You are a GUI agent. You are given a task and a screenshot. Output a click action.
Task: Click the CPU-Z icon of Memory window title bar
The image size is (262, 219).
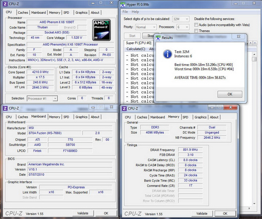[x=124, y=108]
